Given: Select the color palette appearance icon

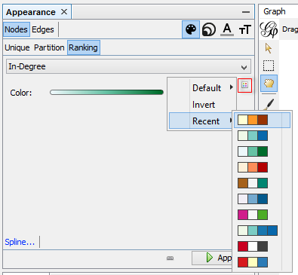Looking at the screenshot, I should [x=191, y=29].
